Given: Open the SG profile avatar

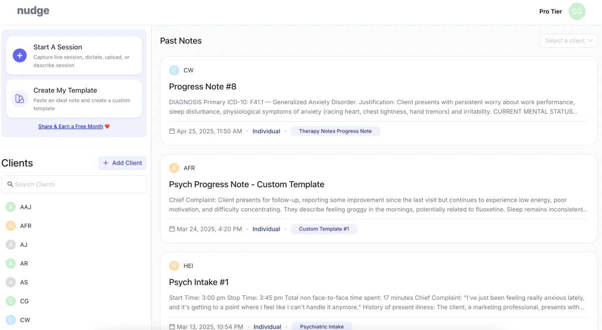Looking at the screenshot, I should click(577, 12).
